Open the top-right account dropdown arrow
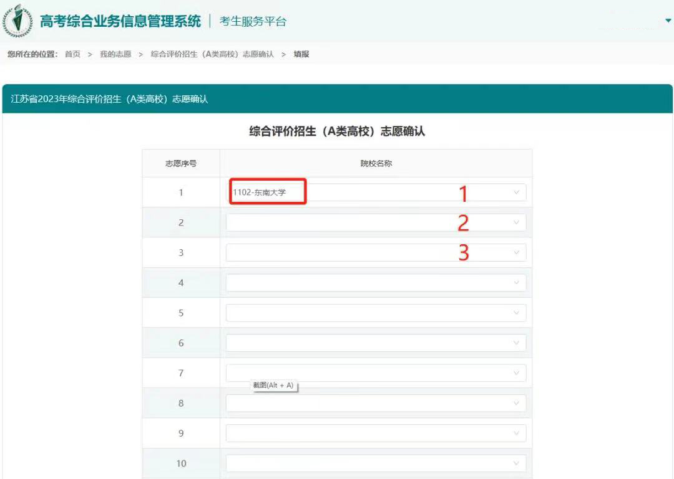Viewport: 674px width, 479px height. coord(668,21)
